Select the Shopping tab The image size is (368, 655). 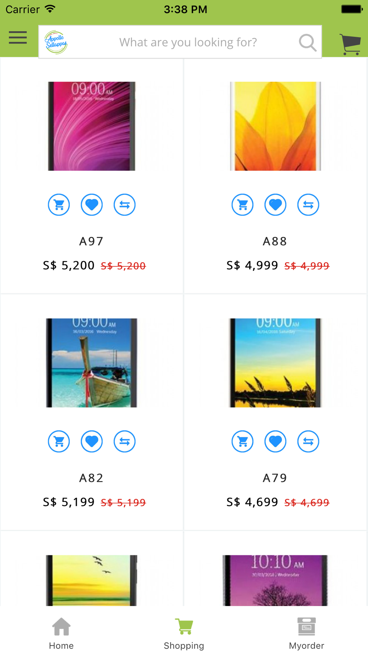[184, 633]
